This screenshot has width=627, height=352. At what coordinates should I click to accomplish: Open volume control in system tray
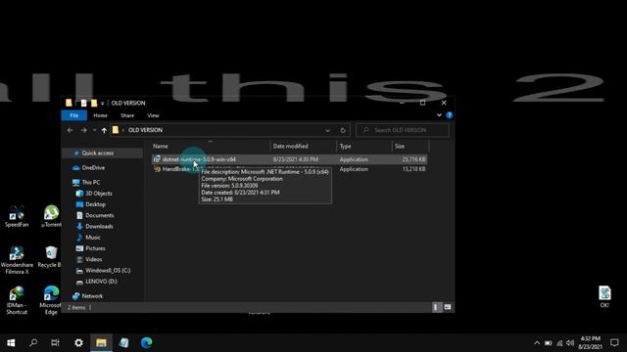[x=570, y=343]
